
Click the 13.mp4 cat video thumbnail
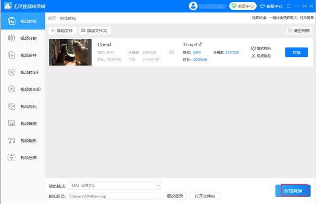click(70, 52)
